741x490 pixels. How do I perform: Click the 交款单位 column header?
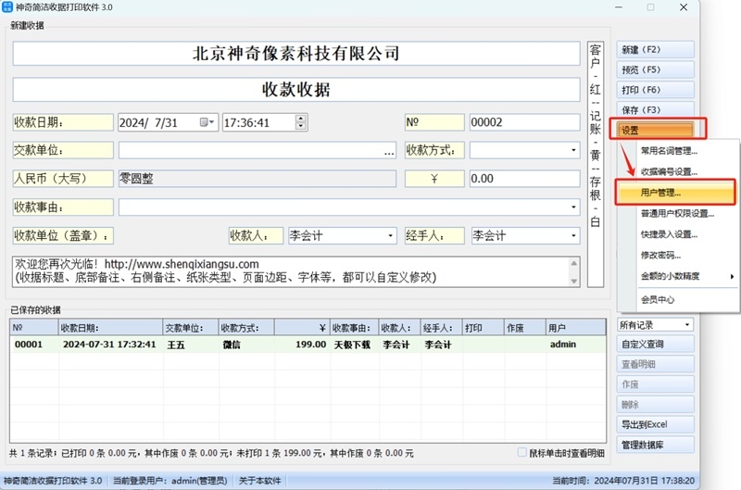[191, 328]
